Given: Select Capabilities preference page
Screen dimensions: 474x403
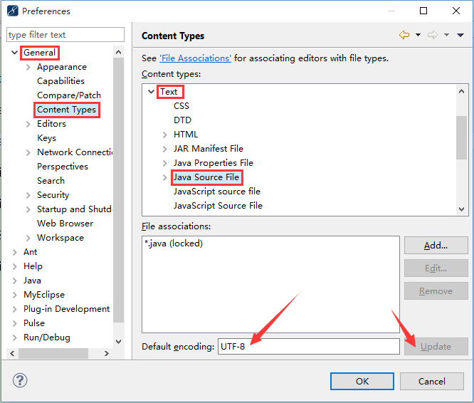Looking at the screenshot, I should tap(60, 81).
